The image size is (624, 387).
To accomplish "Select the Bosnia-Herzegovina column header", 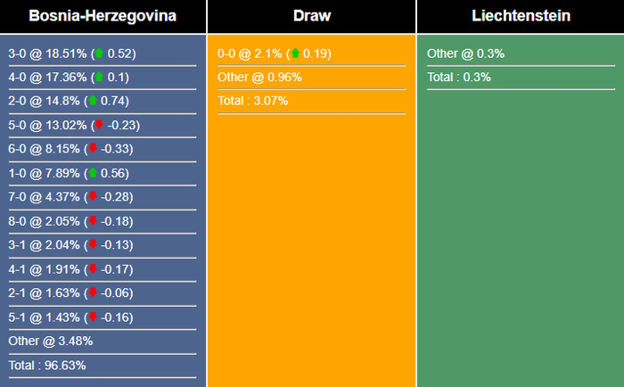I will (x=103, y=16).
